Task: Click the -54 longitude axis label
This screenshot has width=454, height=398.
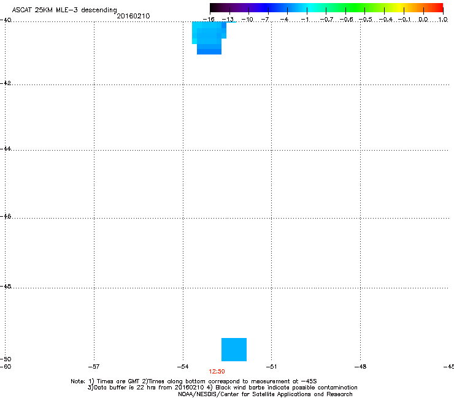Action: click(x=183, y=367)
